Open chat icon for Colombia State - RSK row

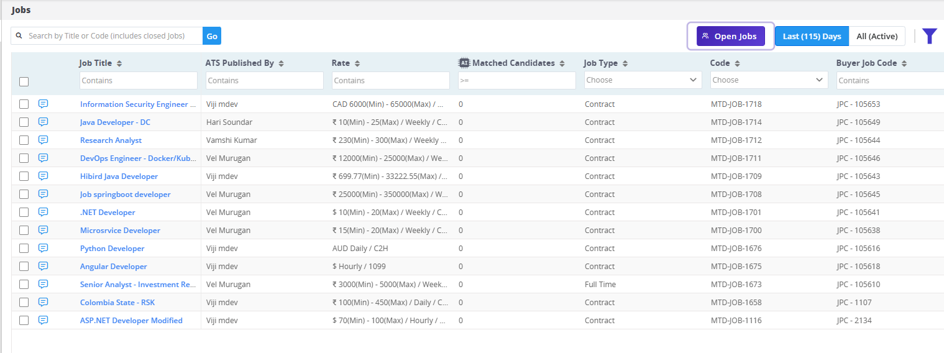(44, 302)
